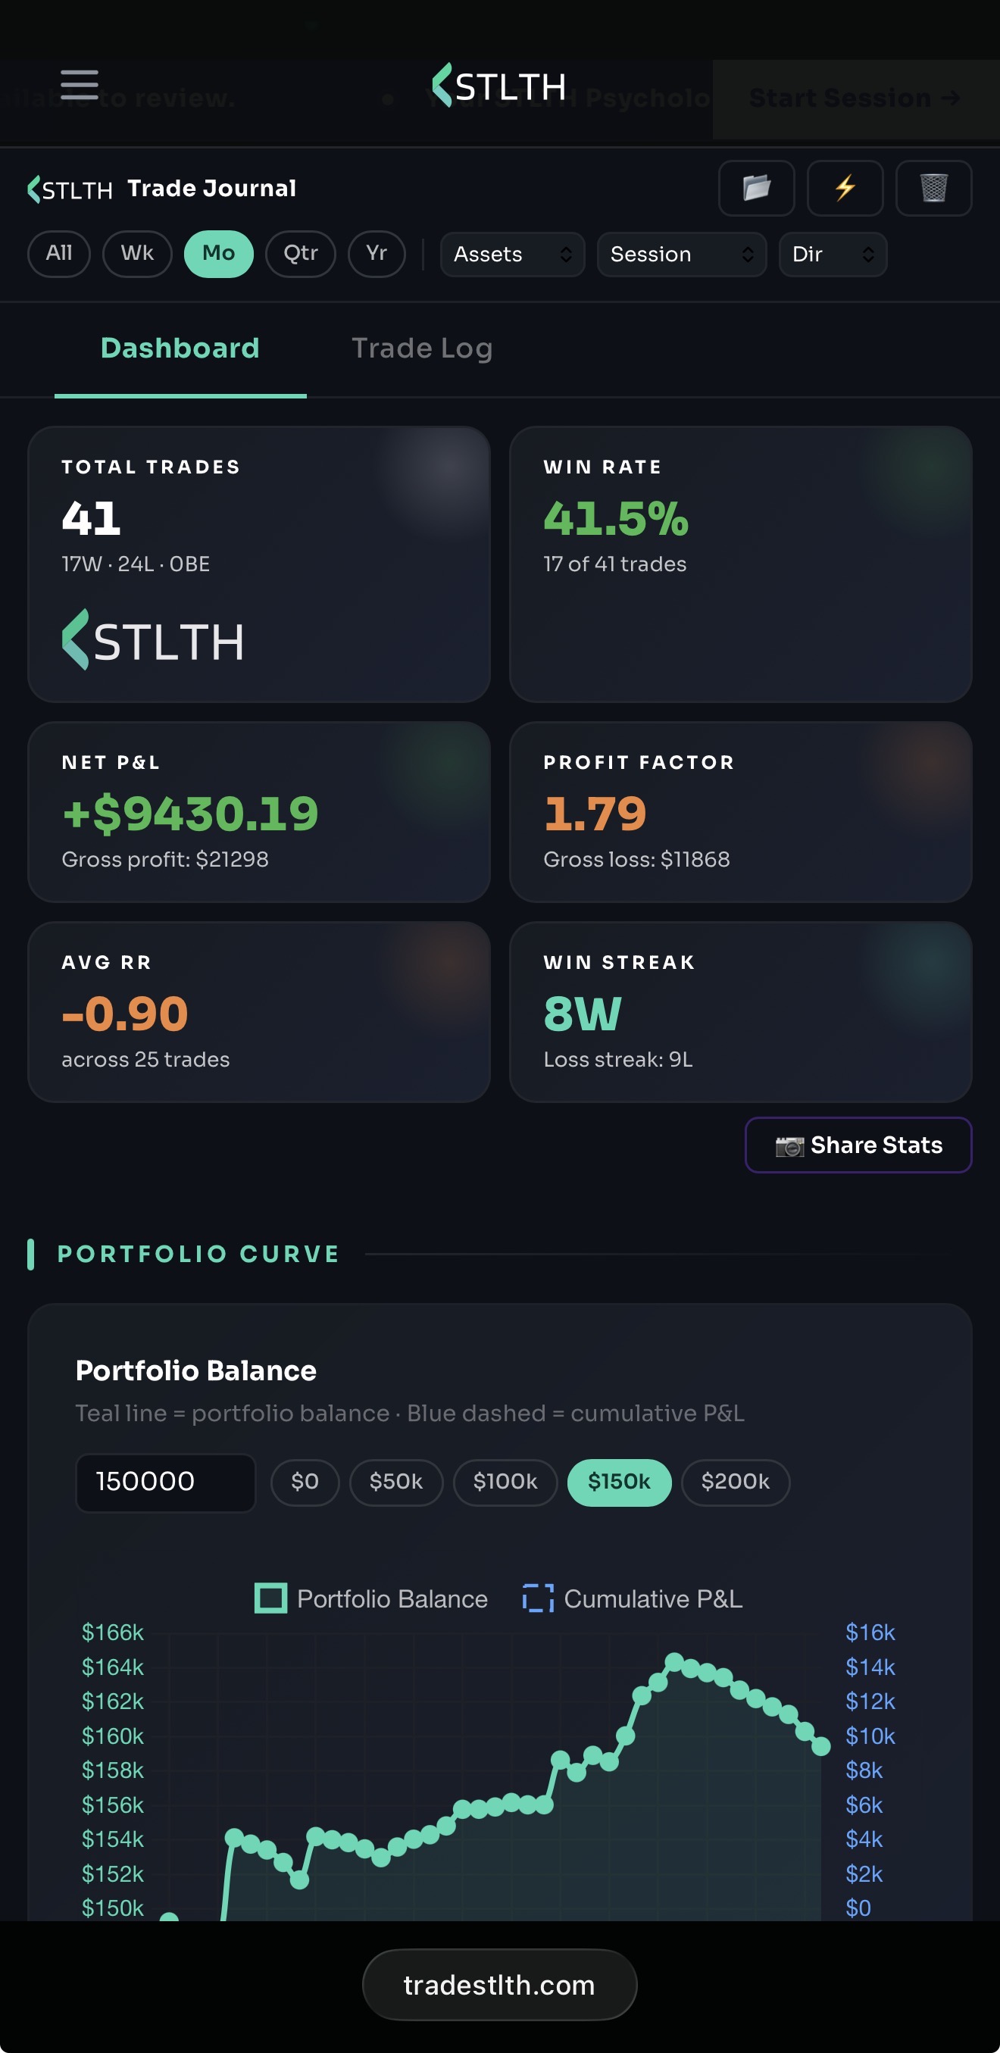Image resolution: width=1000 pixels, height=2053 pixels.
Task: Toggle the Portfolio Balance legend box
Action: (x=270, y=1598)
